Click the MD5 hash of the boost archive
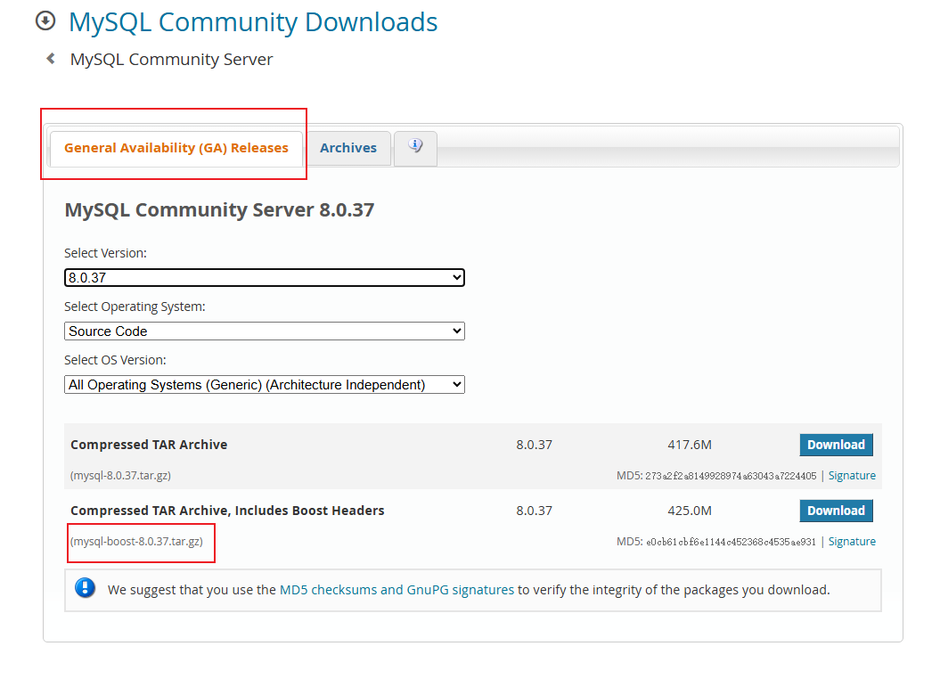This screenshot has height=687, width=940. [731, 542]
